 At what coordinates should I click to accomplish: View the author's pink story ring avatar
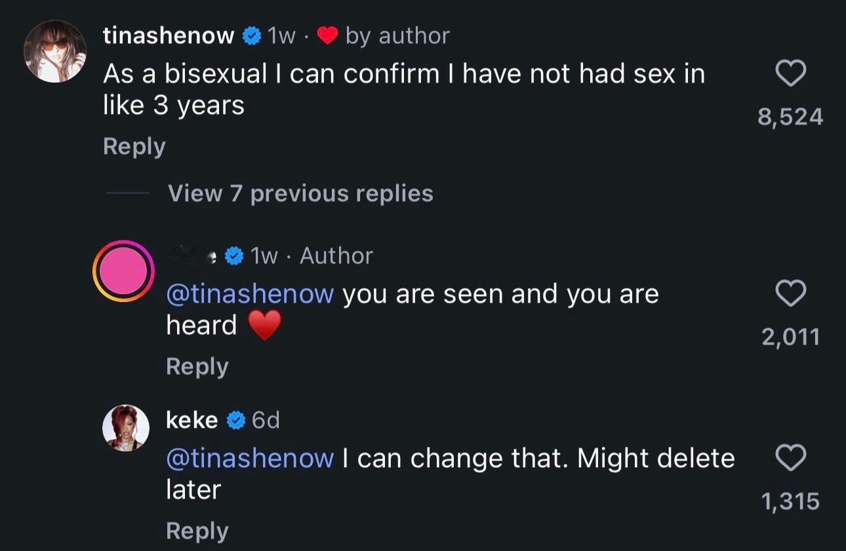tap(123, 271)
